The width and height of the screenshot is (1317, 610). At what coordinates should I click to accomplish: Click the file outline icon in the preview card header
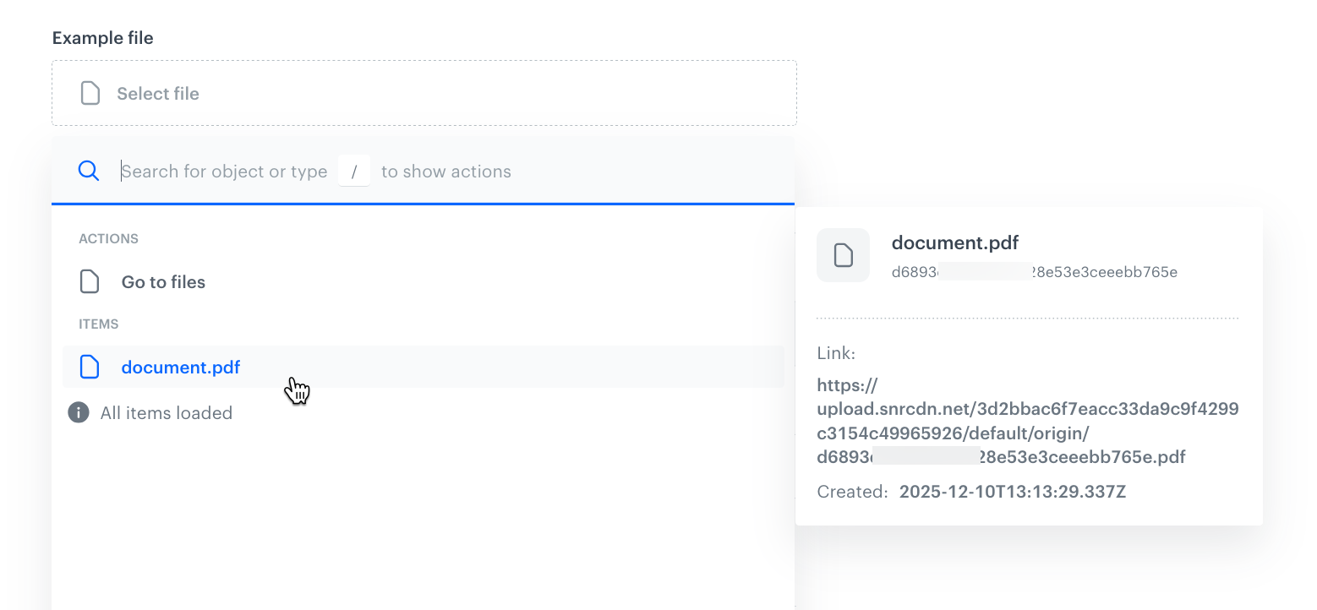[843, 254]
